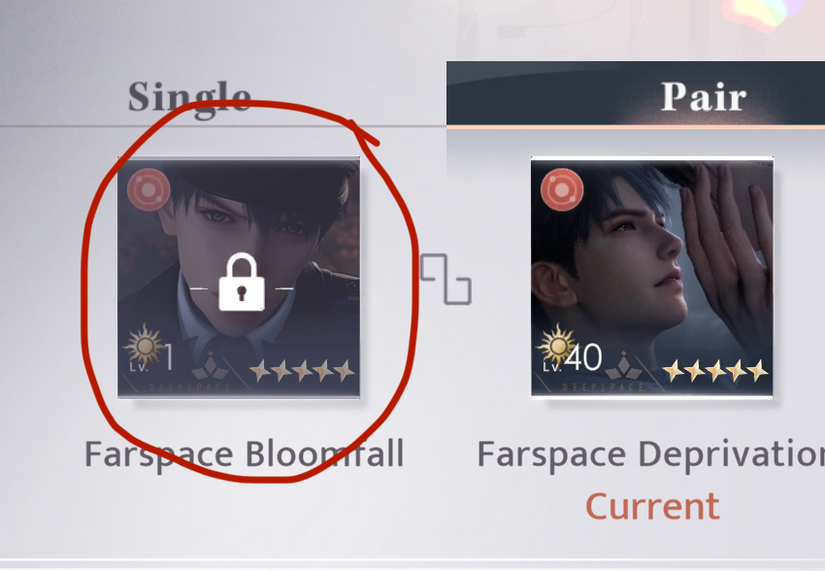The height and width of the screenshot is (571, 825).
Task: Select the locked Farspace Bloomfall thumbnail
Action: click(239, 278)
